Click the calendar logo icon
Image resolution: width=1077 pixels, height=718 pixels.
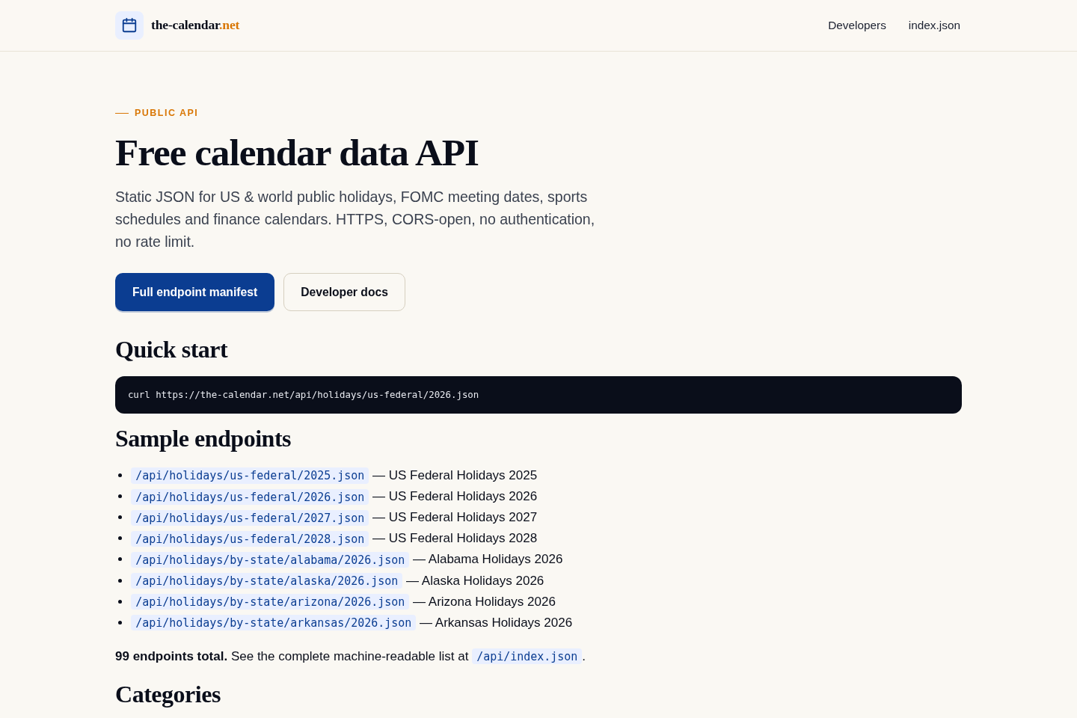click(129, 25)
